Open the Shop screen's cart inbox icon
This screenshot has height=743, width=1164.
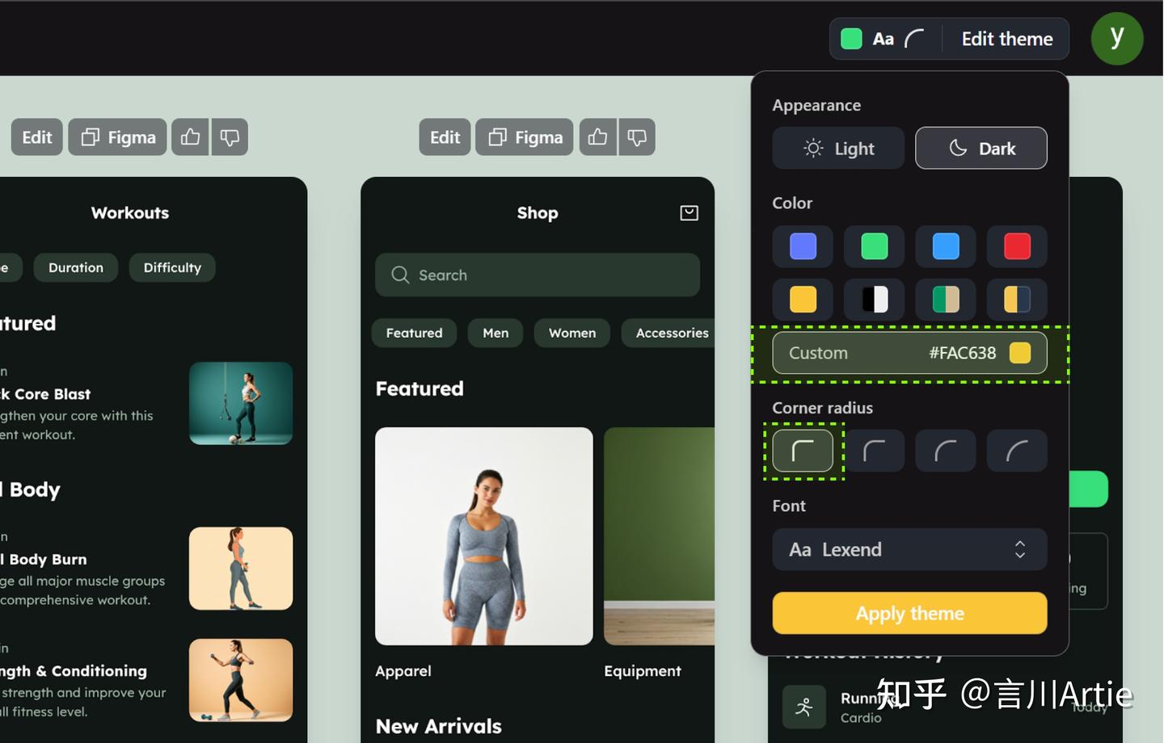[x=689, y=212]
